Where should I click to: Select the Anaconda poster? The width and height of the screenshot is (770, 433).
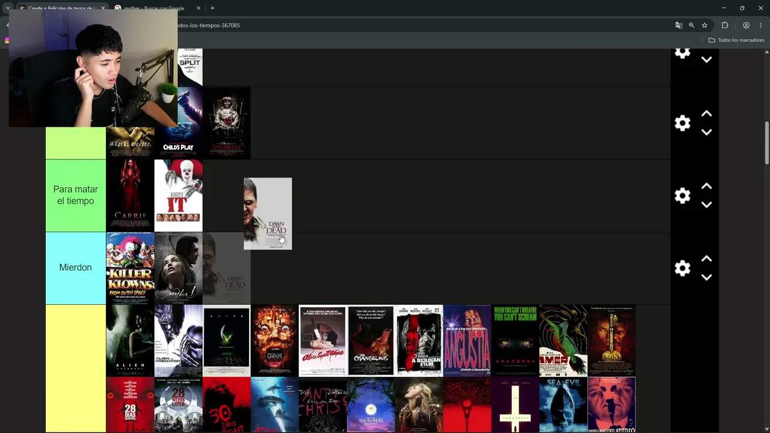[x=516, y=340]
